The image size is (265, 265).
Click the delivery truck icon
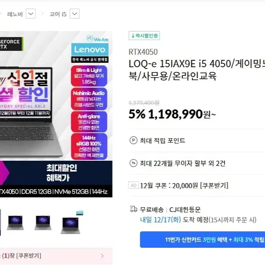134,209
